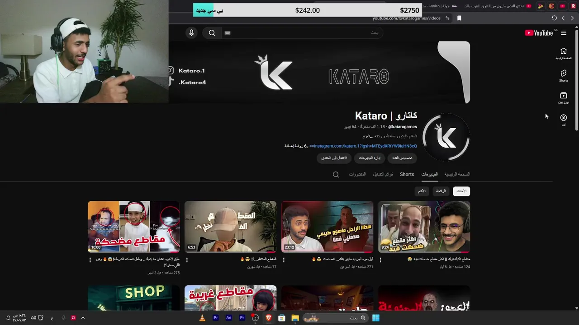Open After Effects from taskbar
The image size is (579, 325).
click(229, 318)
